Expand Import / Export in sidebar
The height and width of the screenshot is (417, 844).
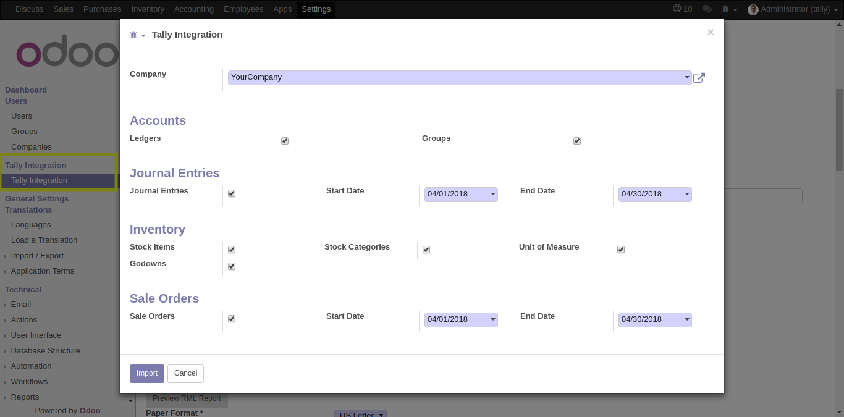pos(37,256)
